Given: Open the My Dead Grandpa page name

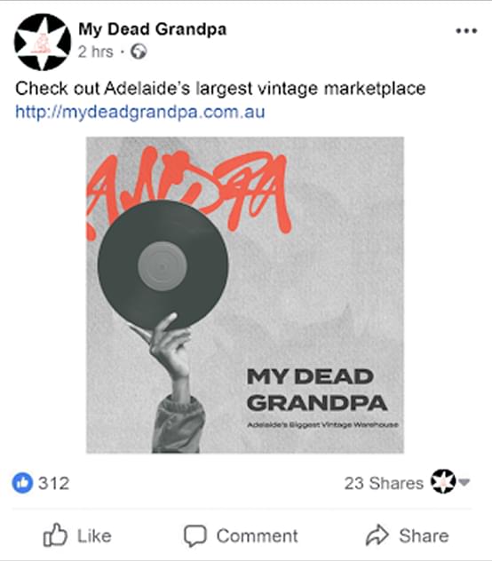Looking at the screenshot, I should pyautogui.click(x=153, y=29).
